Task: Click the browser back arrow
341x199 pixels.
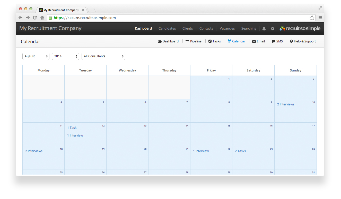Action: pyautogui.click(x=21, y=18)
